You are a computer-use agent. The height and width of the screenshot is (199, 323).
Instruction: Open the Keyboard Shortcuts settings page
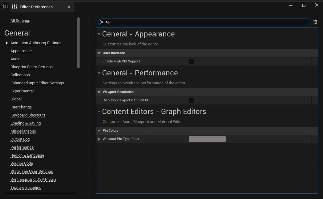click(x=28, y=115)
